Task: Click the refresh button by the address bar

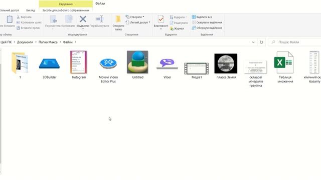Action: 261,42
